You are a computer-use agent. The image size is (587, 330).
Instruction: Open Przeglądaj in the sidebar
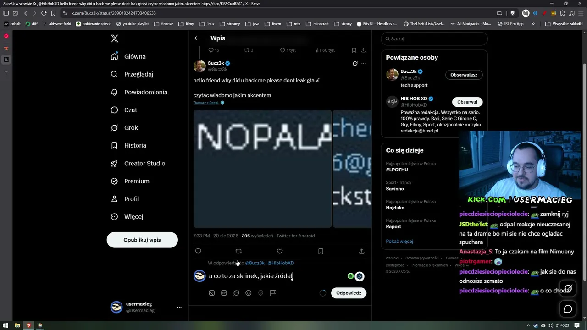coord(132,74)
